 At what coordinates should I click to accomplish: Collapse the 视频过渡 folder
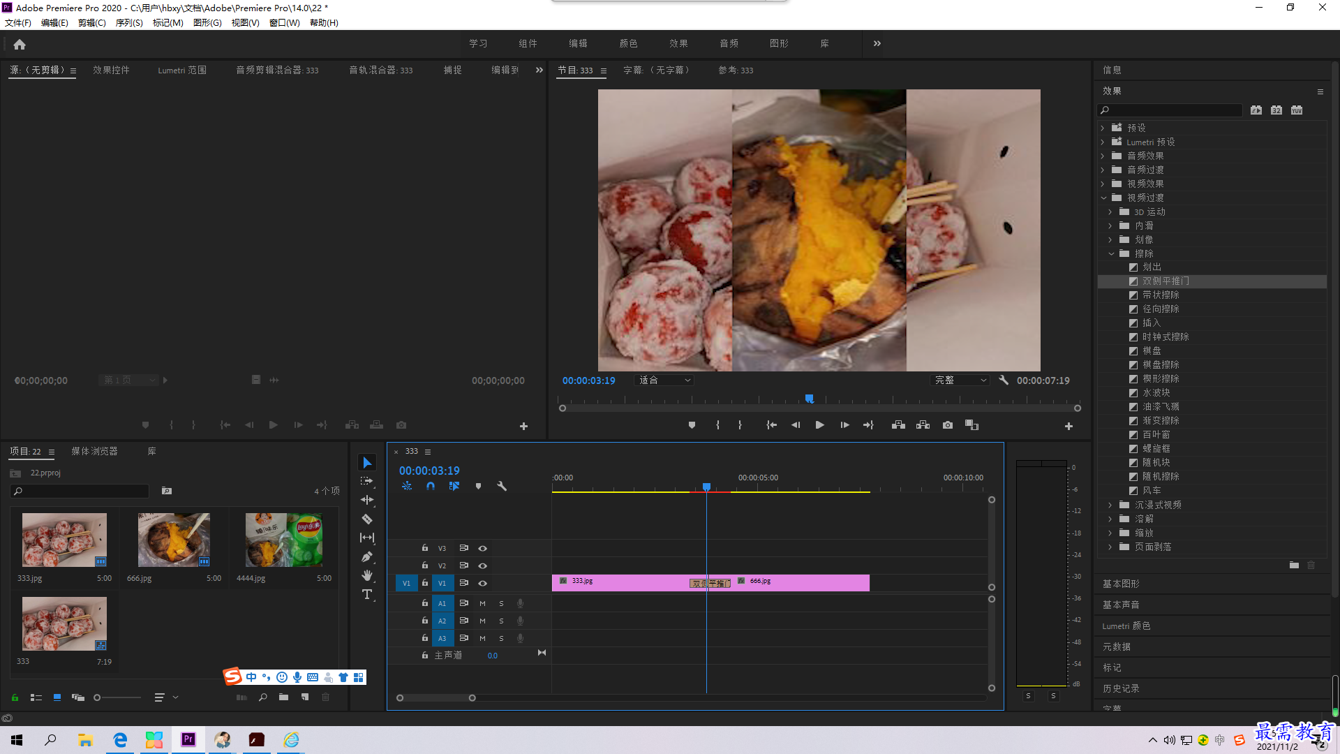coord(1103,198)
